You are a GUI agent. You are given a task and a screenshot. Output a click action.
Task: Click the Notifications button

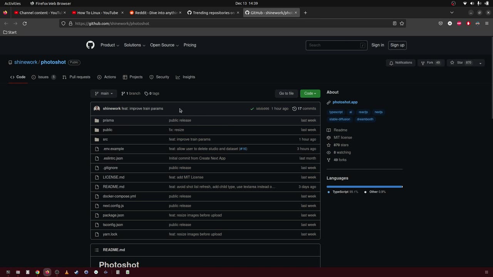[401, 63]
